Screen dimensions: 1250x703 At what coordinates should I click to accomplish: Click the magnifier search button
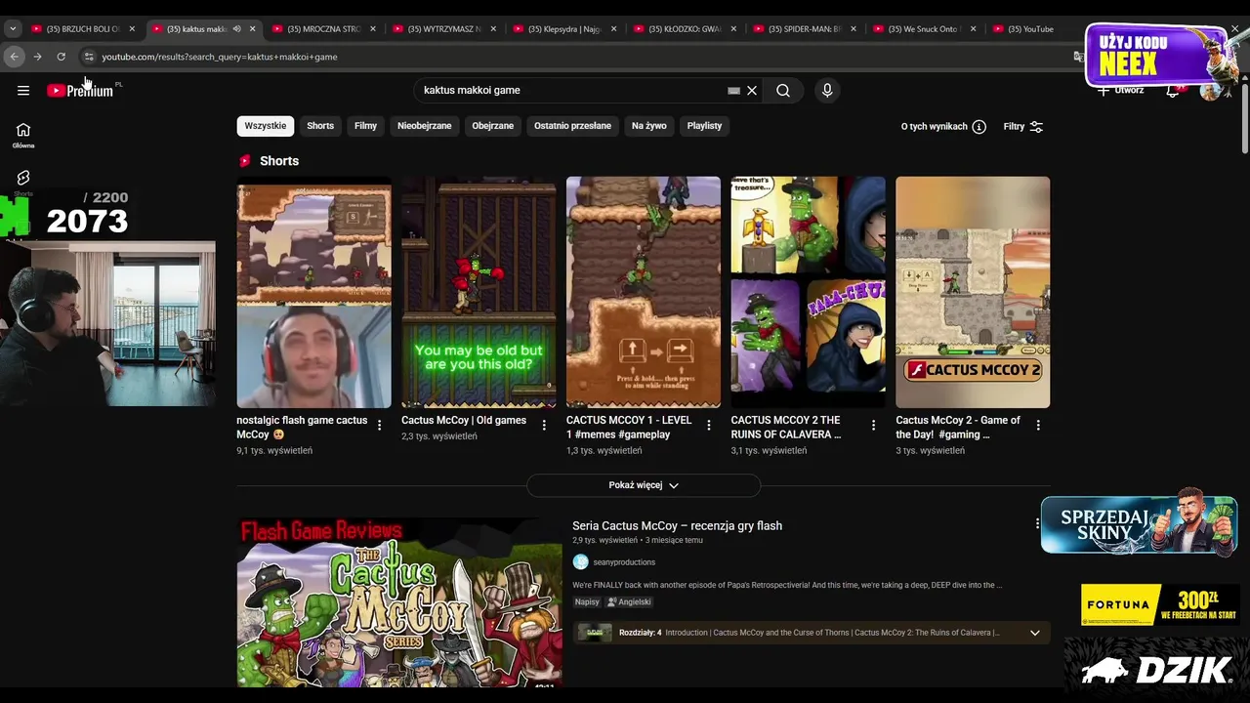click(783, 91)
